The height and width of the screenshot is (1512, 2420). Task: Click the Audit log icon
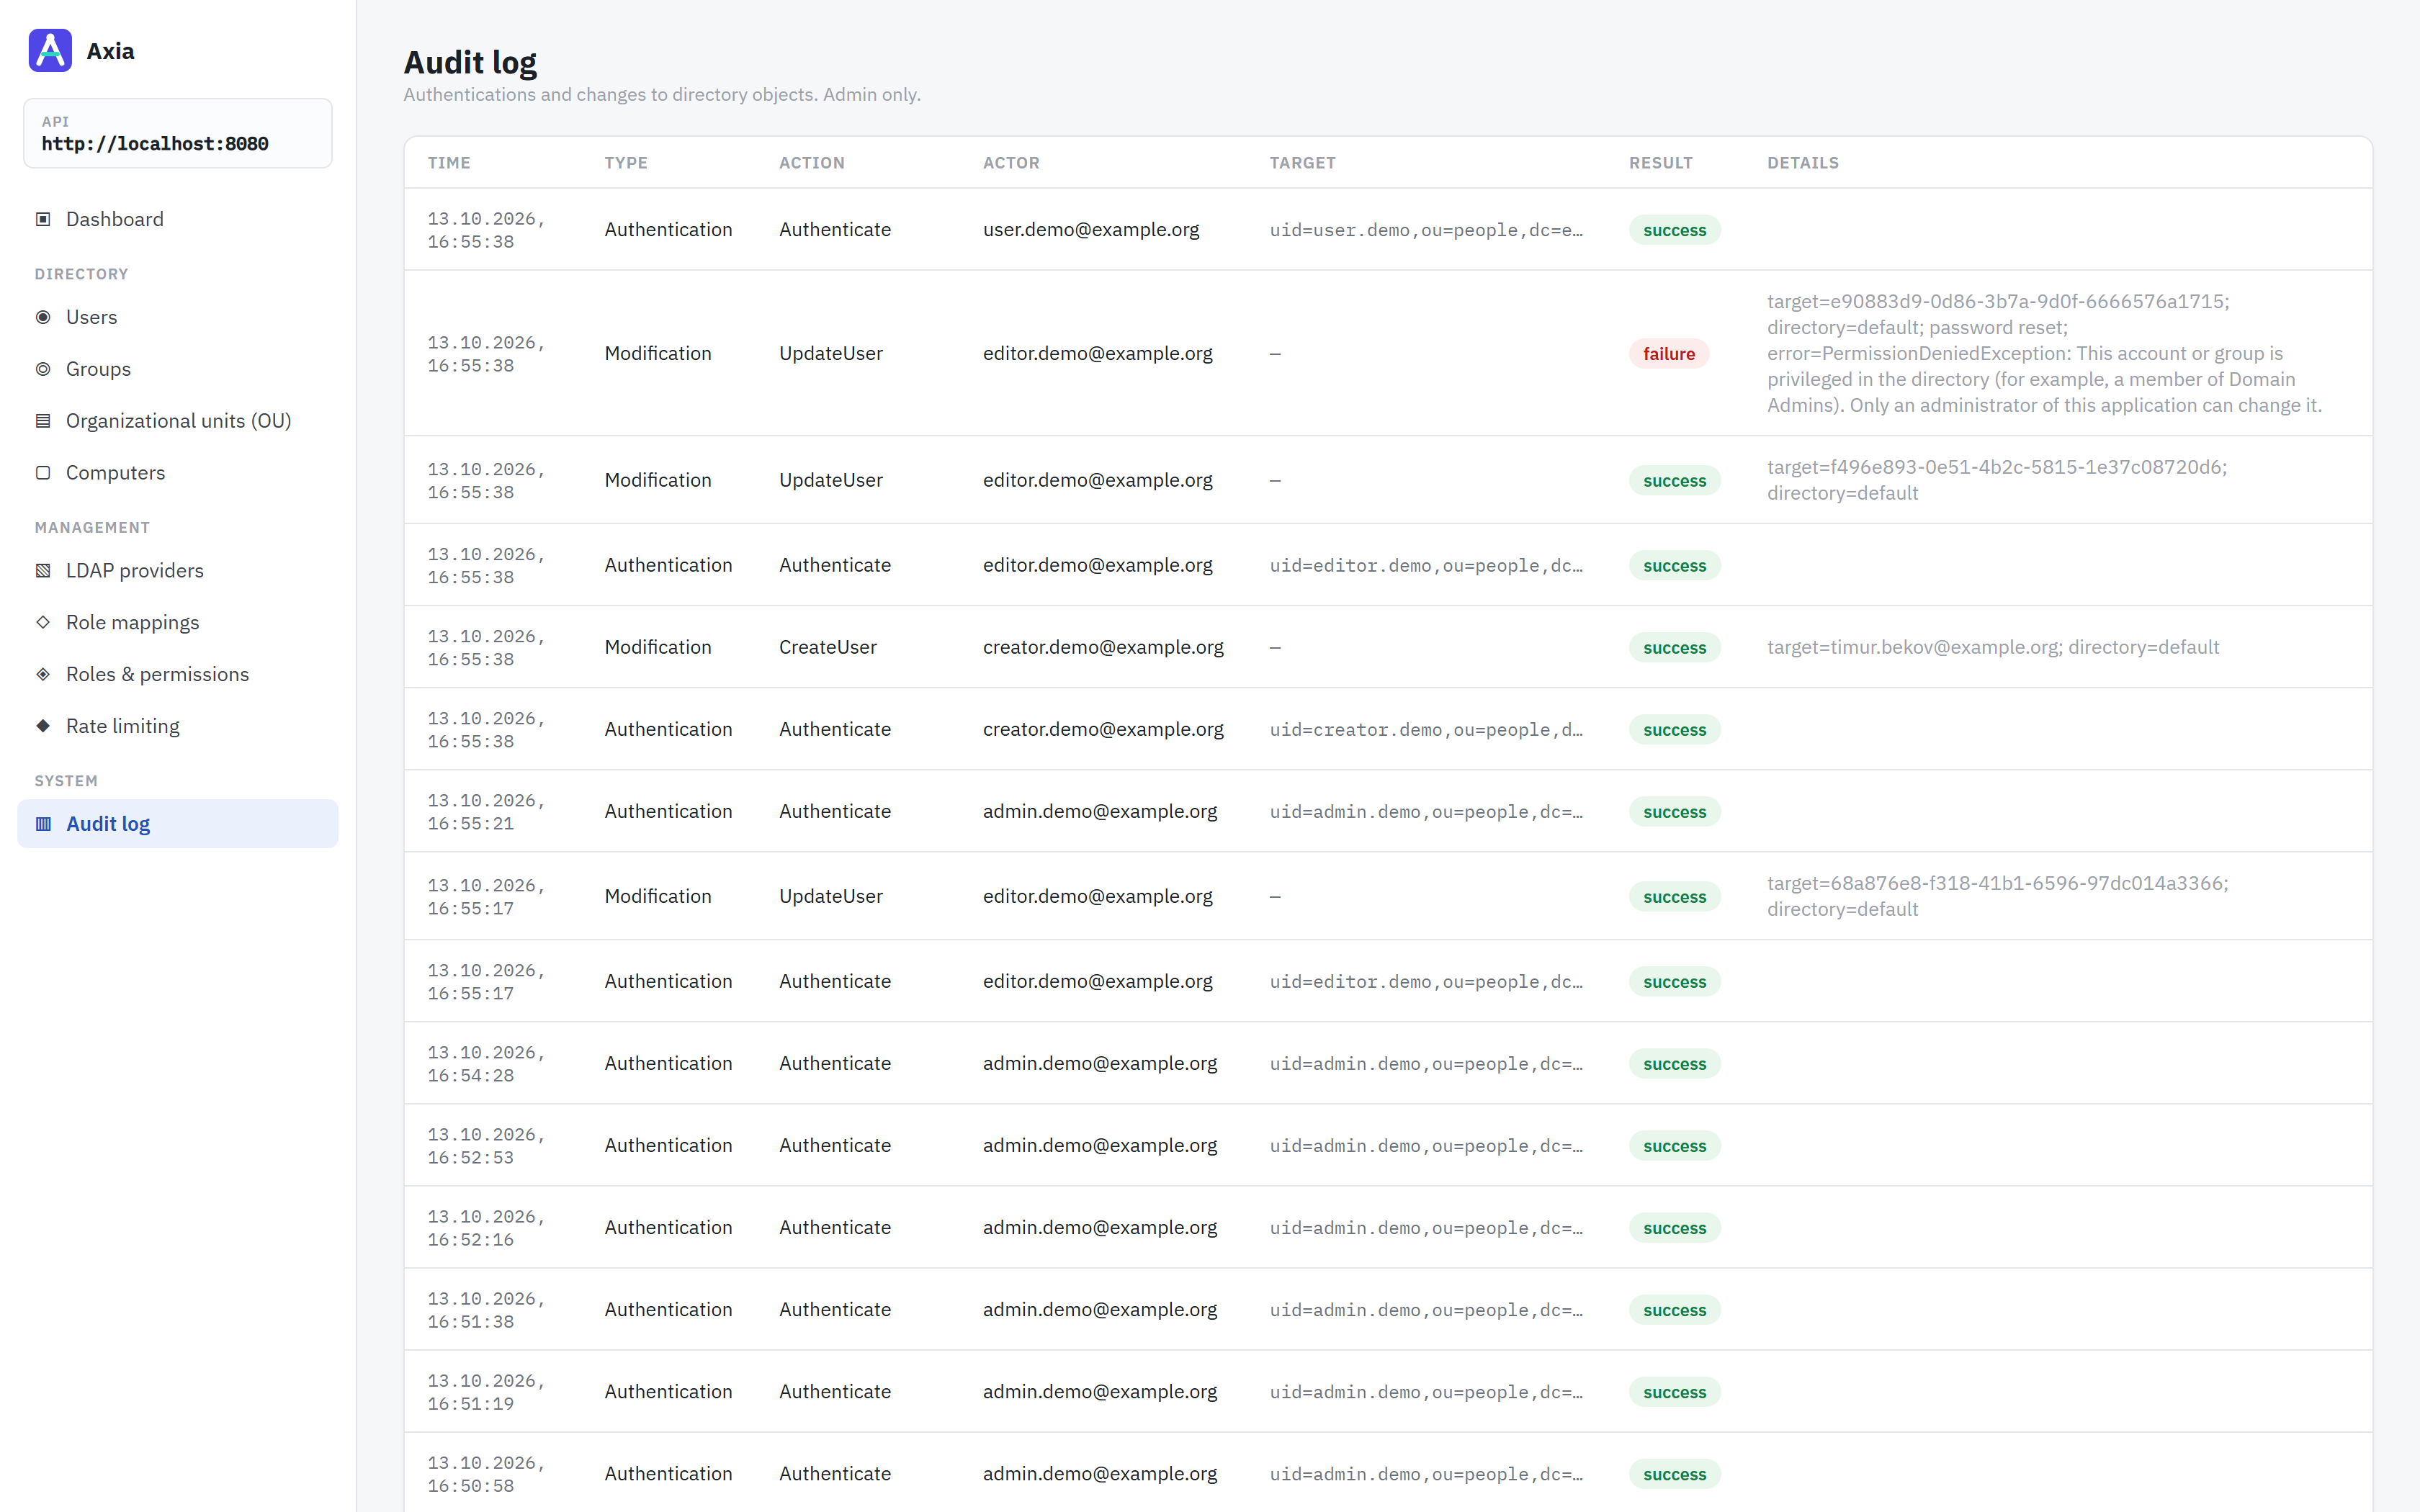(x=43, y=824)
